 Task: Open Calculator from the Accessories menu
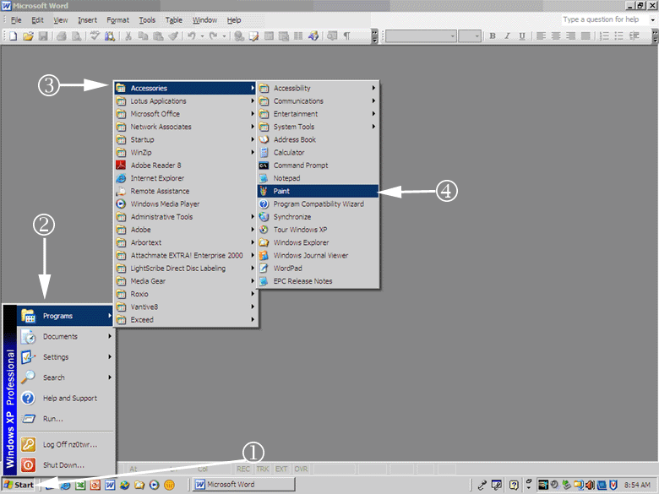click(x=288, y=153)
